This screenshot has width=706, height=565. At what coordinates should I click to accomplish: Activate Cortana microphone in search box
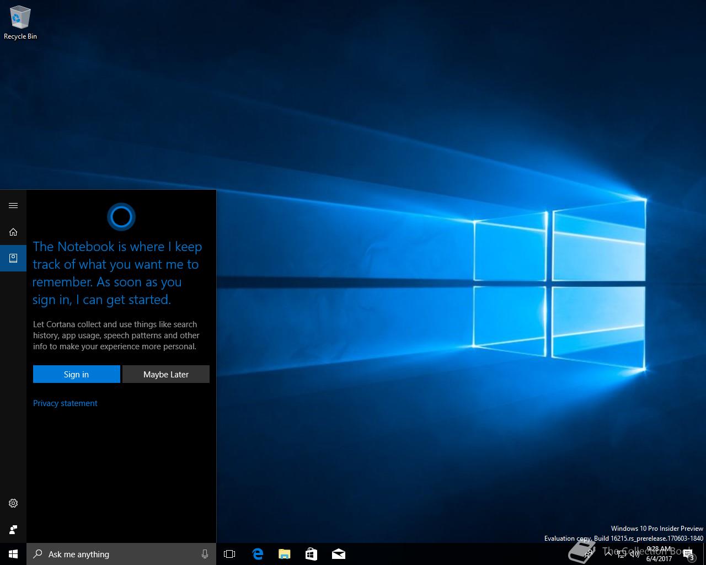pos(205,554)
